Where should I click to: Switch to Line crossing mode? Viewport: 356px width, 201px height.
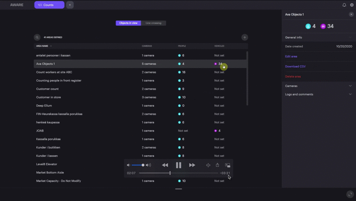(x=154, y=23)
